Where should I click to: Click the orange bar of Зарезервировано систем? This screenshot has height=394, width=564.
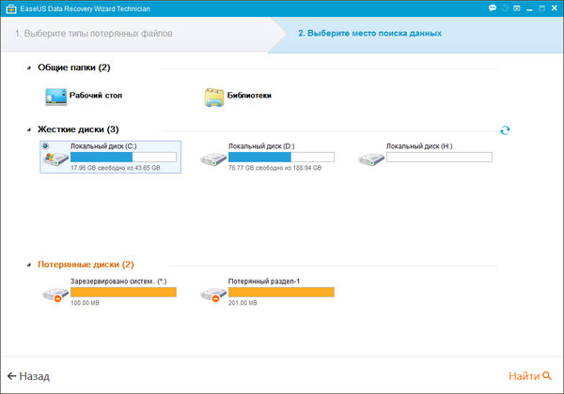click(123, 292)
